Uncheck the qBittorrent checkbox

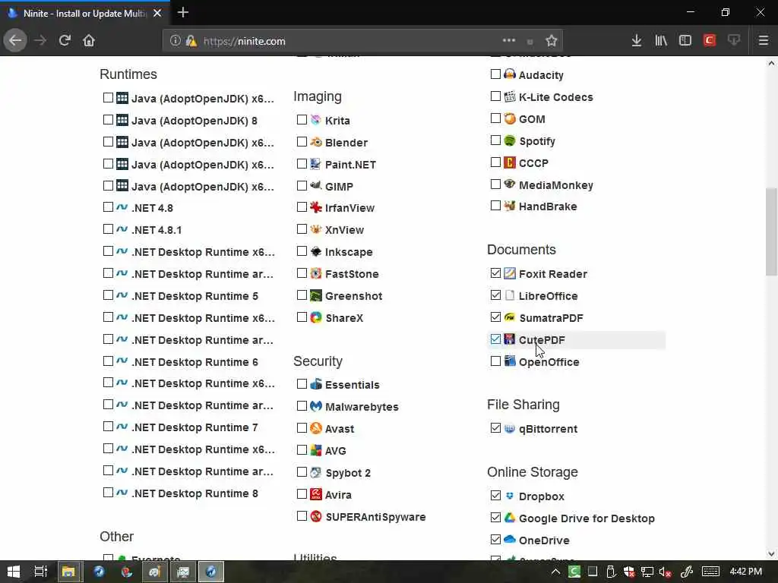pyautogui.click(x=495, y=428)
